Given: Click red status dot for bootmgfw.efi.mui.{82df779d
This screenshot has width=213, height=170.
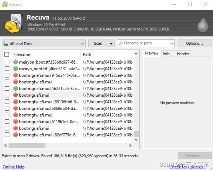Looking at the screenshot, I should [x=15, y=135].
